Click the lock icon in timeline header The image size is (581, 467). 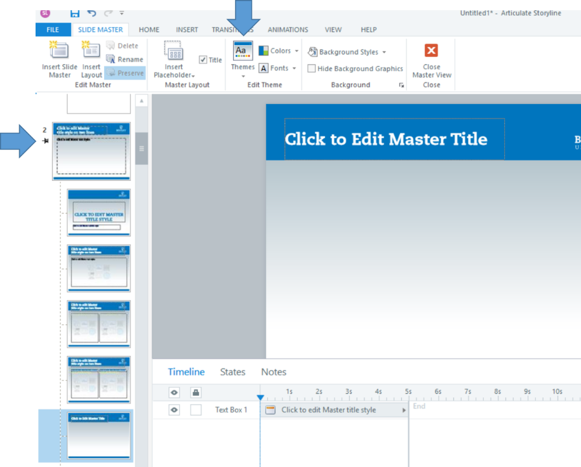pos(196,392)
